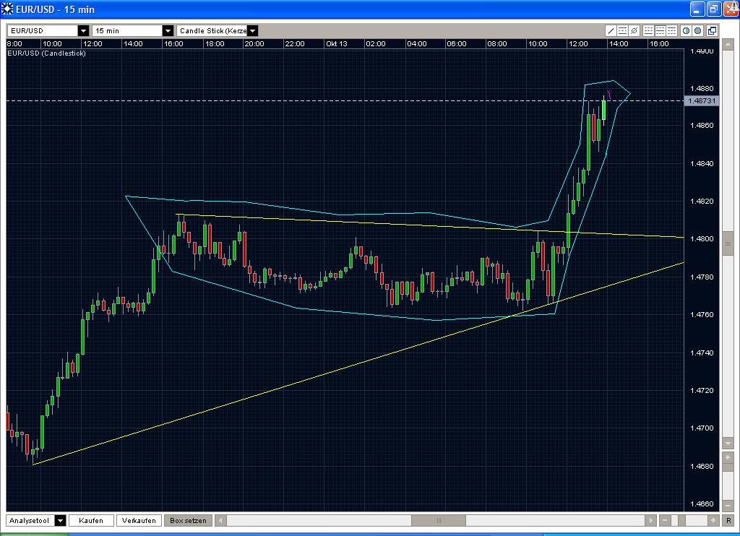
Task: Click the vertical scrollbar thumb
Action: [728, 244]
